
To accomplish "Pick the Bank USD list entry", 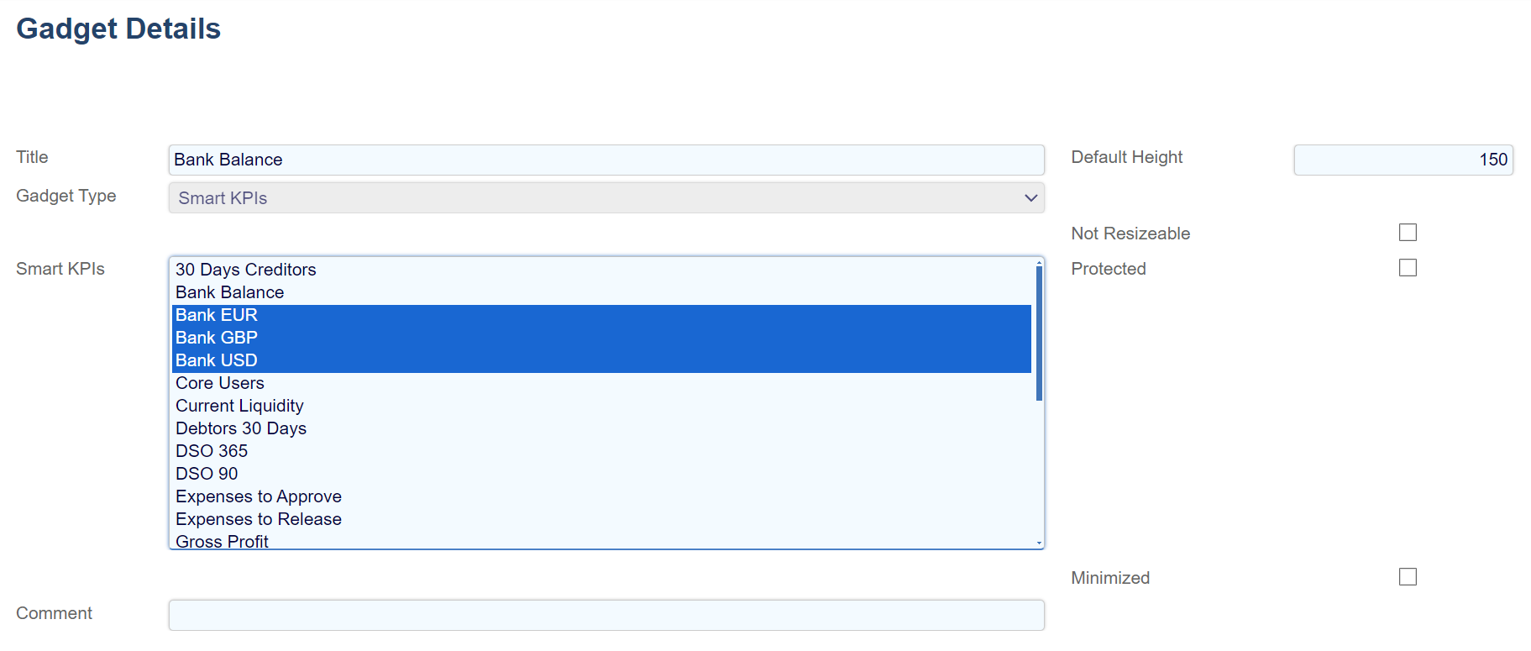I will (x=217, y=360).
